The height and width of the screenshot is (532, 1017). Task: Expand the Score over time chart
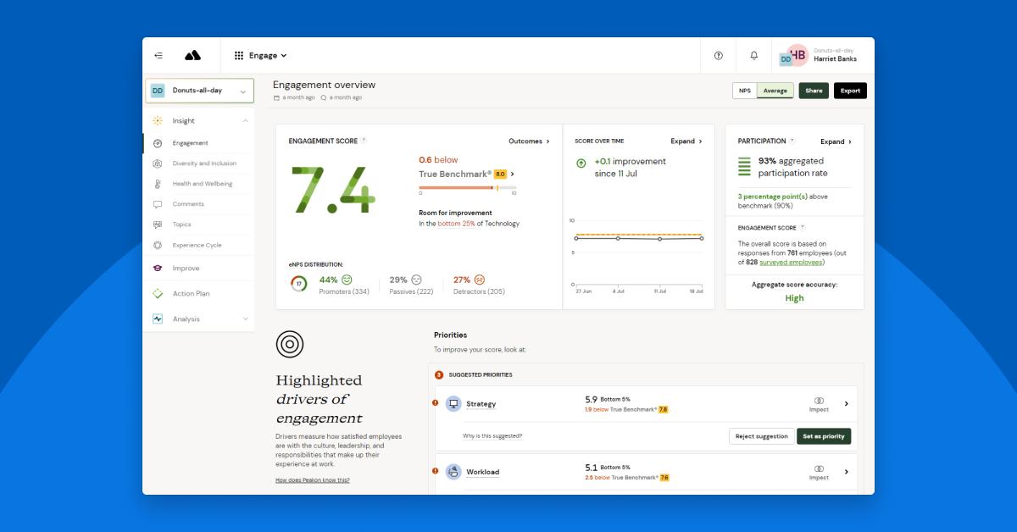click(685, 141)
